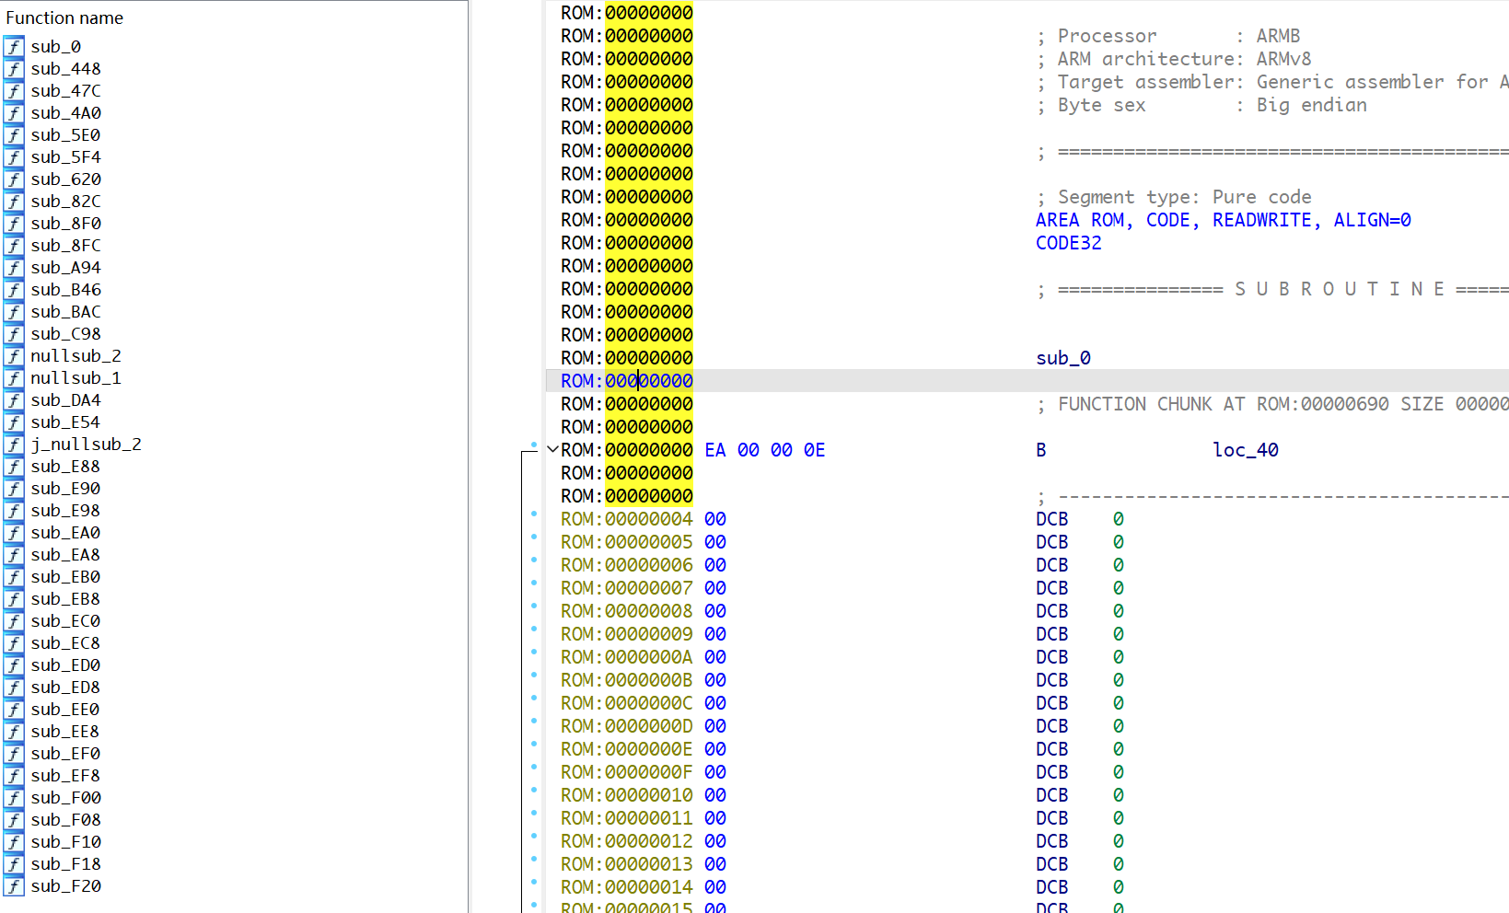
Task: Collapse the sub_0 function with chevron arrow
Action: [552, 449]
